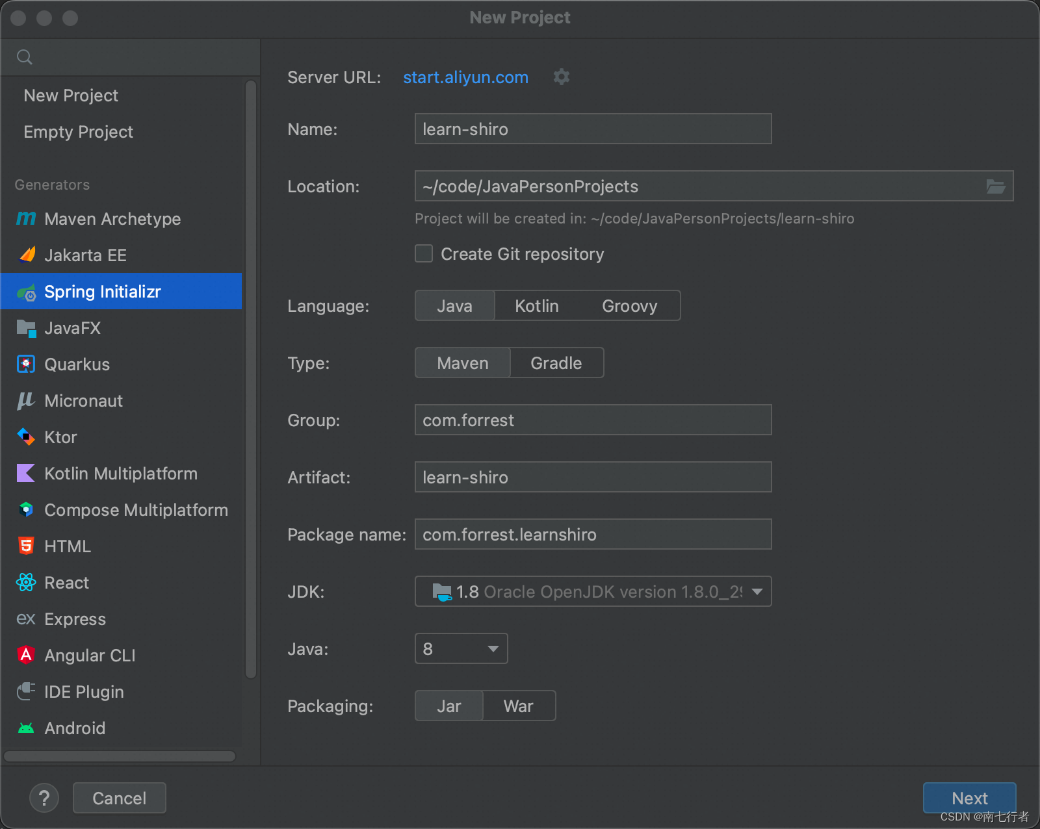This screenshot has width=1040, height=829.
Task: Click the HTML5 shield icon
Action: (26, 546)
